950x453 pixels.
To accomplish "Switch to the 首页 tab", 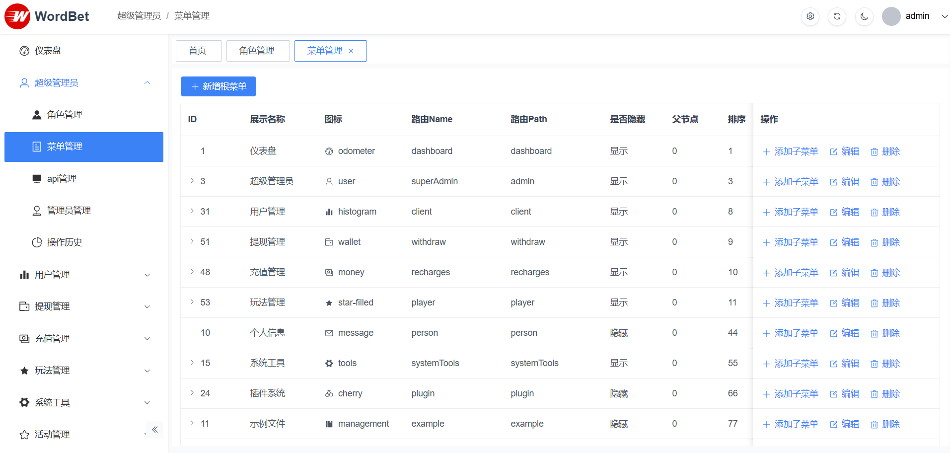I will pos(198,51).
